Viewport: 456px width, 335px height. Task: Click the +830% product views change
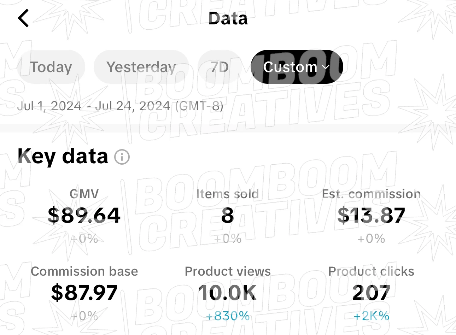click(x=228, y=316)
